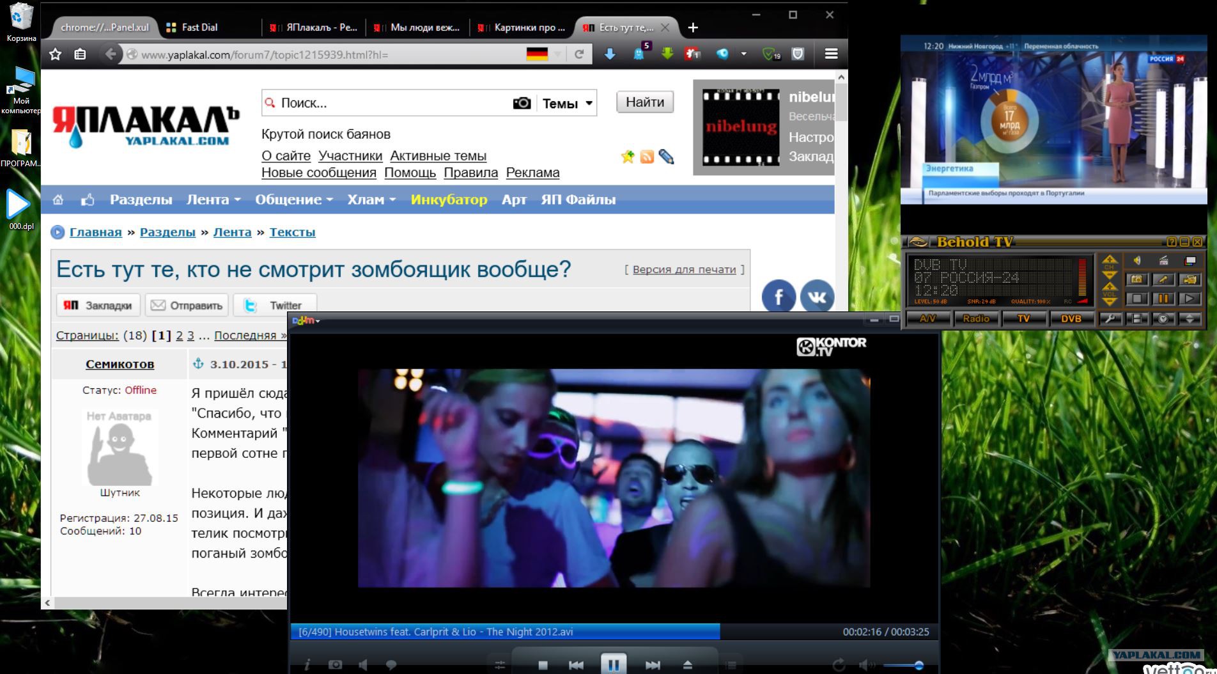Skip to the next track in the player
The image size is (1217, 674).
tap(653, 665)
